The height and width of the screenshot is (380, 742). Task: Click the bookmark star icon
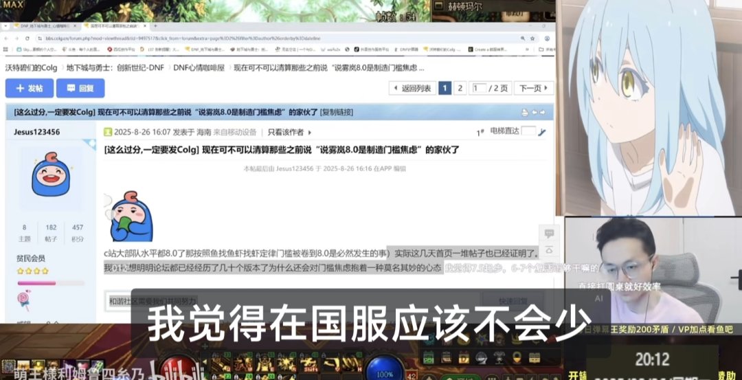[x=532, y=38]
